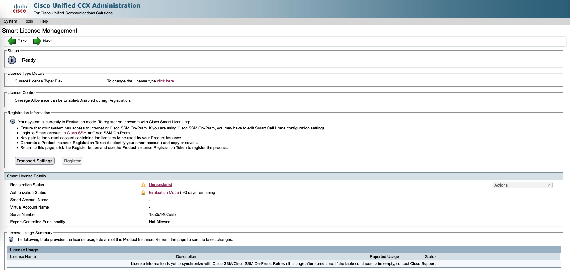Viewport: 570px width, 272px height.
Task: Click the Reported Usage column header
Action: [384, 257]
